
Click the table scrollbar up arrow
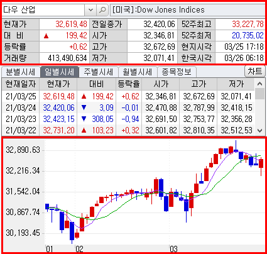click(x=259, y=84)
